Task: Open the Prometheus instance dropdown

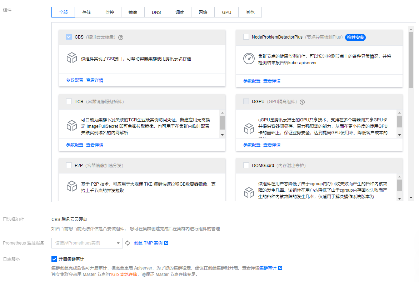Action: pyautogui.click(x=87, y=243)
